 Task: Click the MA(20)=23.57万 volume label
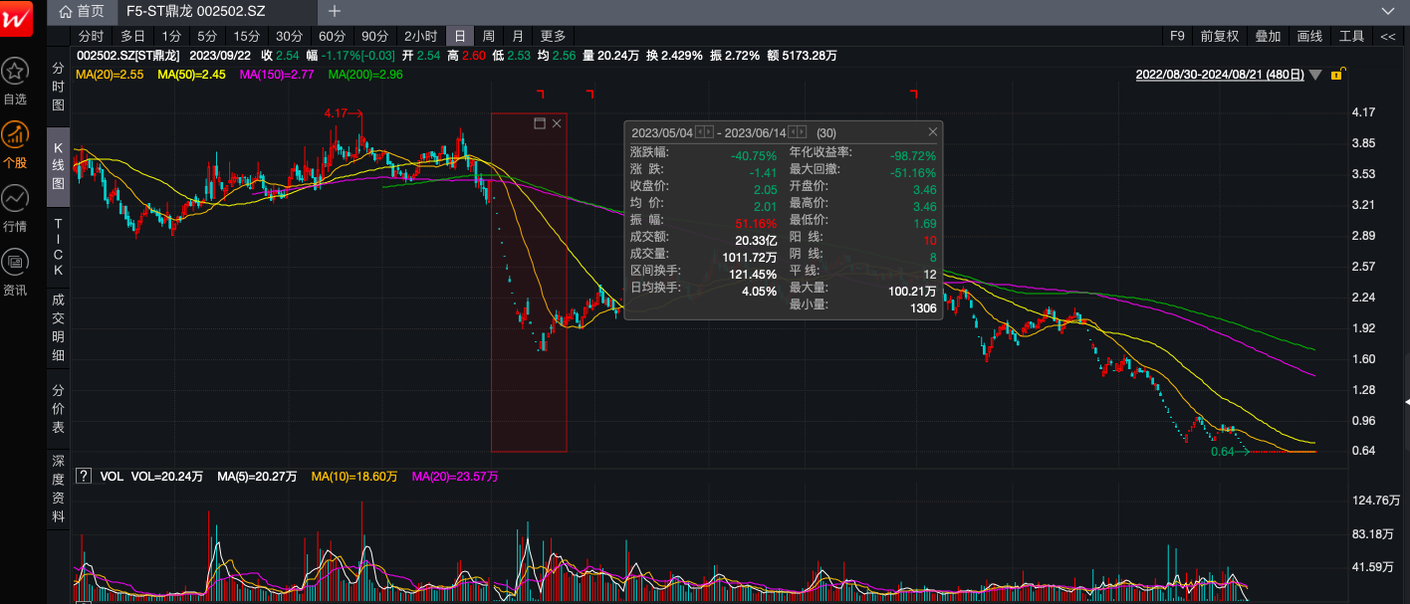pos(455,477)
